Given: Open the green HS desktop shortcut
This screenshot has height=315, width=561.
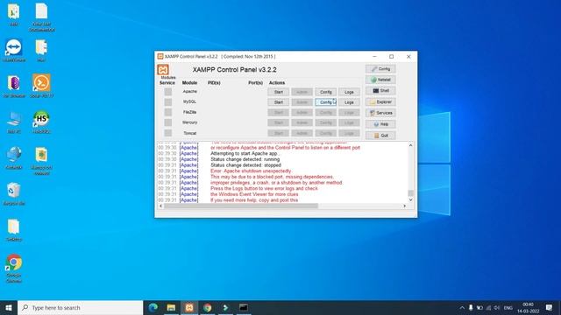Looking at the screenshot, I should click(x=41, y=122).
